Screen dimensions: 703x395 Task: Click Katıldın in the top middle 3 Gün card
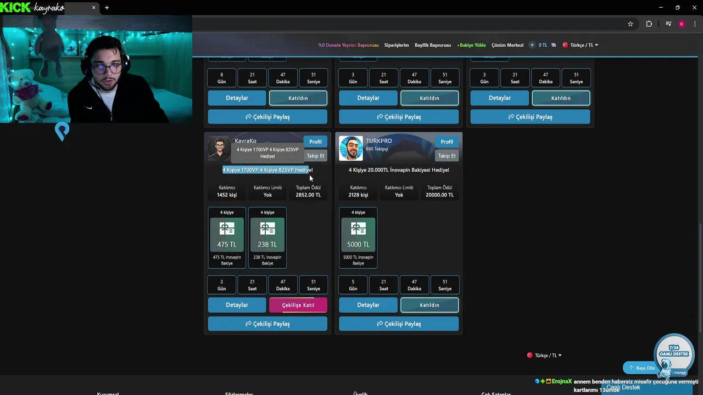pos(429,98)
